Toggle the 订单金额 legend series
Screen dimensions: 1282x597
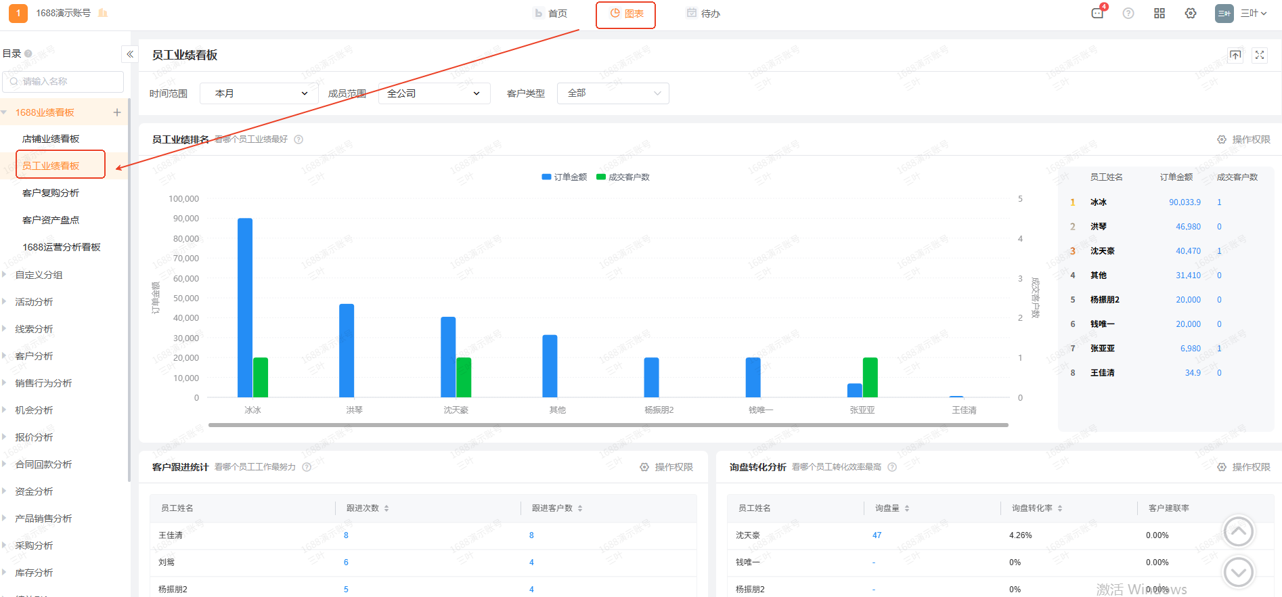pos(565,177)
